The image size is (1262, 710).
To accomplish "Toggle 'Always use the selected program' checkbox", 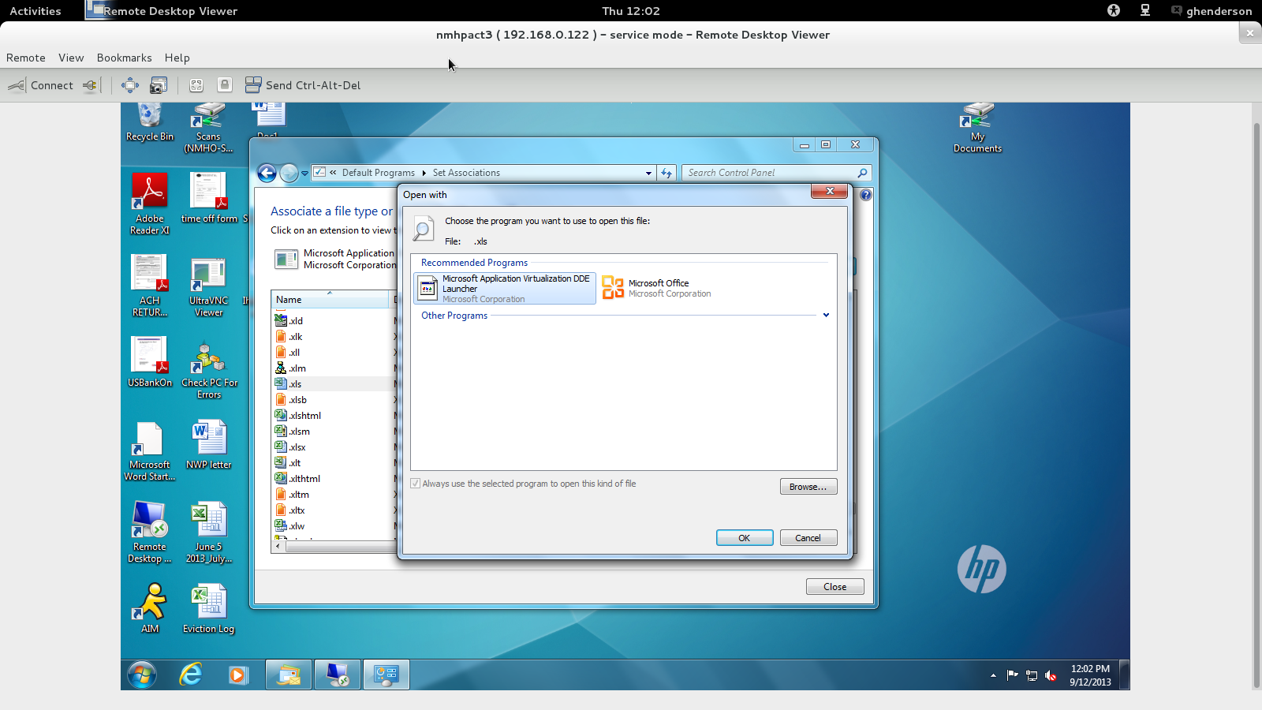I will tap(416, 484).
